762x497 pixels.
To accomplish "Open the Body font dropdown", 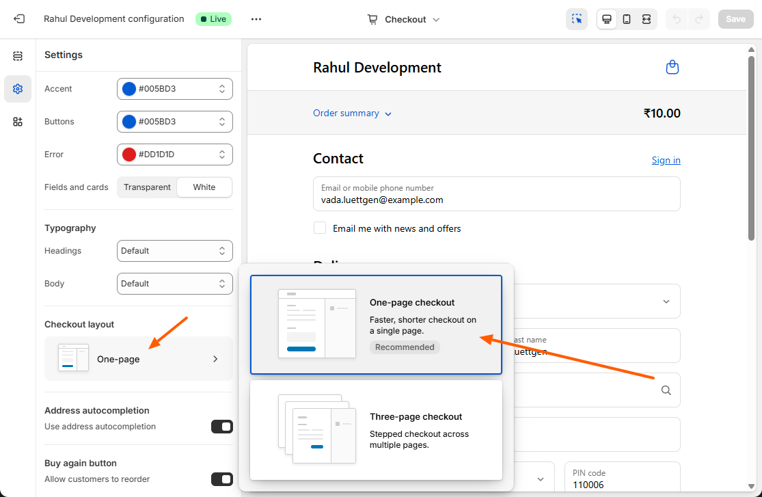I will (x=175, y=284).
